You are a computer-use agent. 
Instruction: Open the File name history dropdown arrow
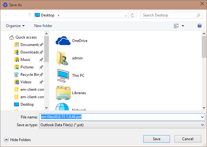click(203, 117)
